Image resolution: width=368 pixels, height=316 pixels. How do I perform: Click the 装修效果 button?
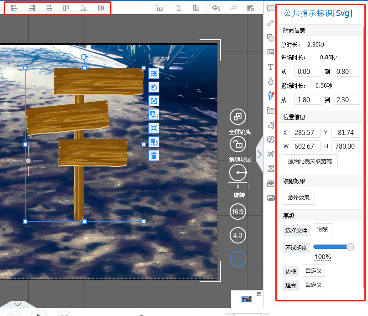pyautogui.click(x=299, y=197)
